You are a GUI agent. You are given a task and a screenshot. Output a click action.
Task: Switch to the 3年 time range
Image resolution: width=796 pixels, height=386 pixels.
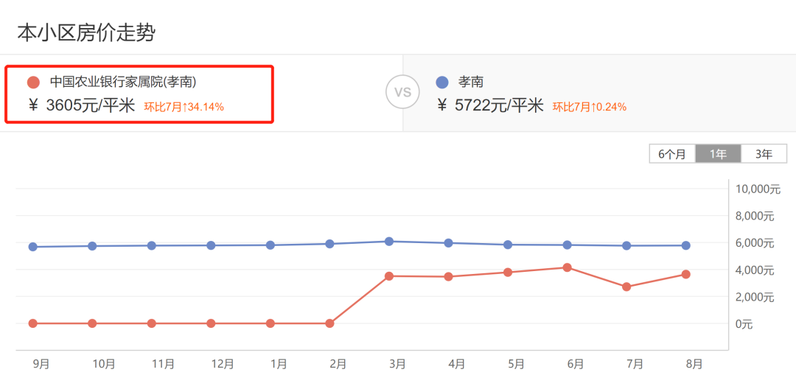point(764,154)
